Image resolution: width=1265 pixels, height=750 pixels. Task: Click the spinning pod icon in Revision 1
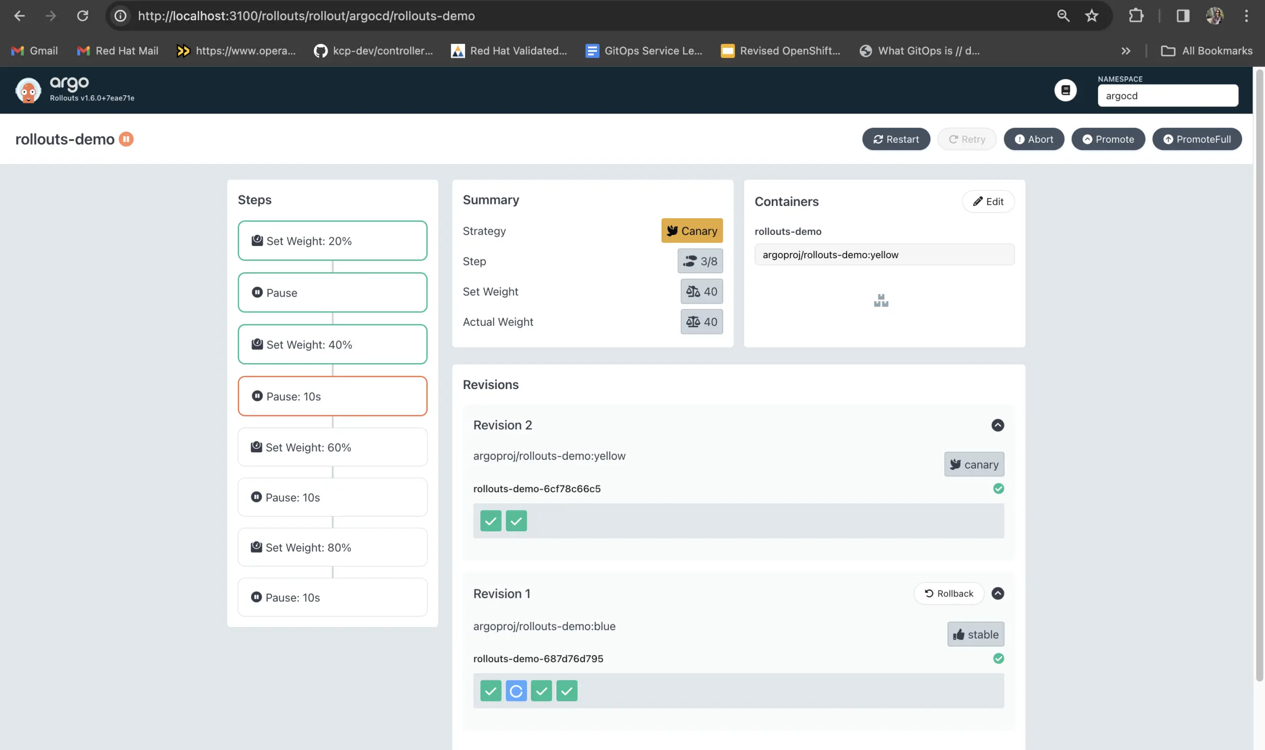coord(515,690)
